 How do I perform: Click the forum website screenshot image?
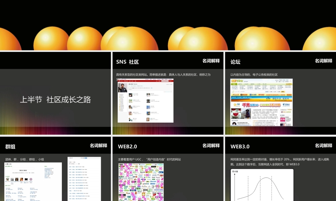261,102
